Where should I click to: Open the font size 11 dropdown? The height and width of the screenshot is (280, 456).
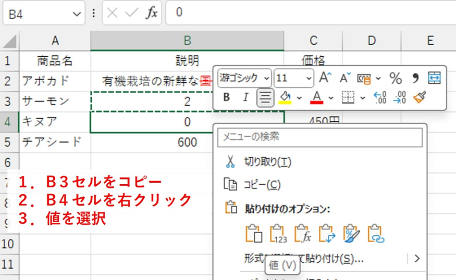click(x=309, y=78)
